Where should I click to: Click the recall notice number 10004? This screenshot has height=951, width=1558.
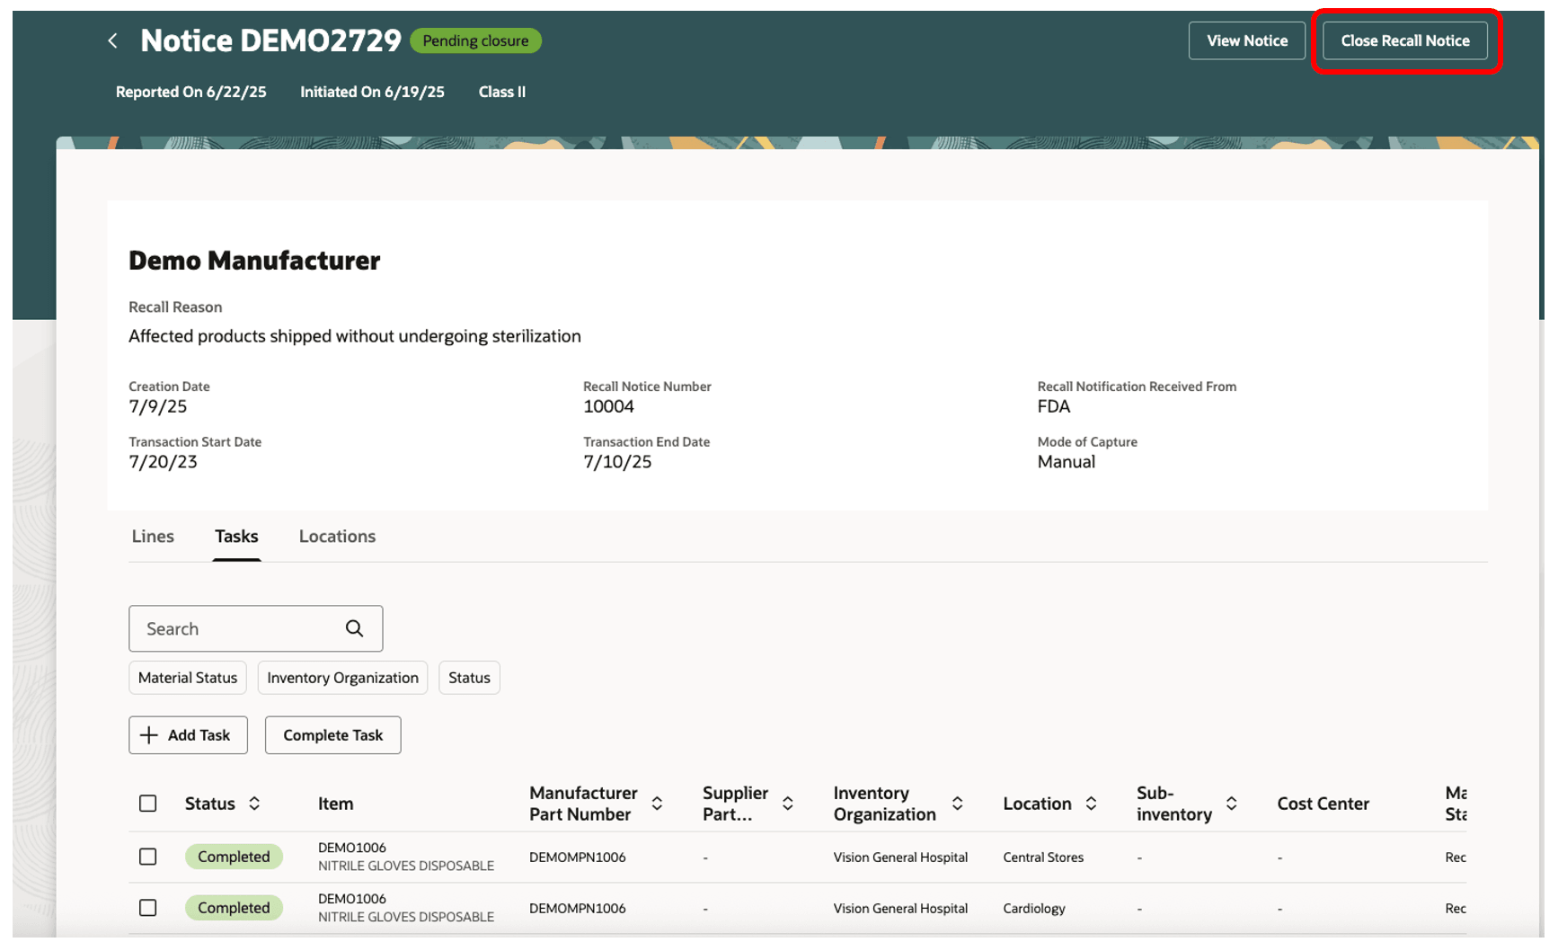[608, 406]
